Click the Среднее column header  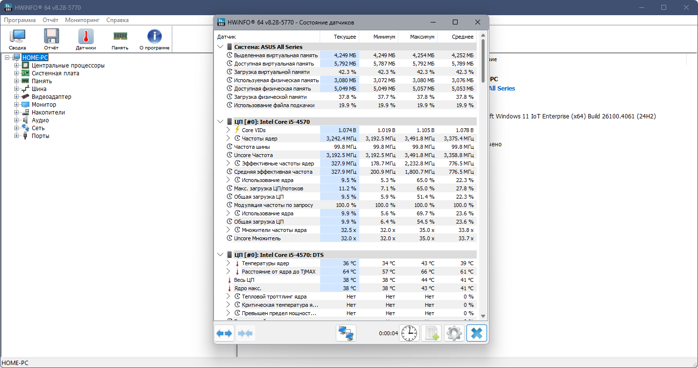coord(457,37)
